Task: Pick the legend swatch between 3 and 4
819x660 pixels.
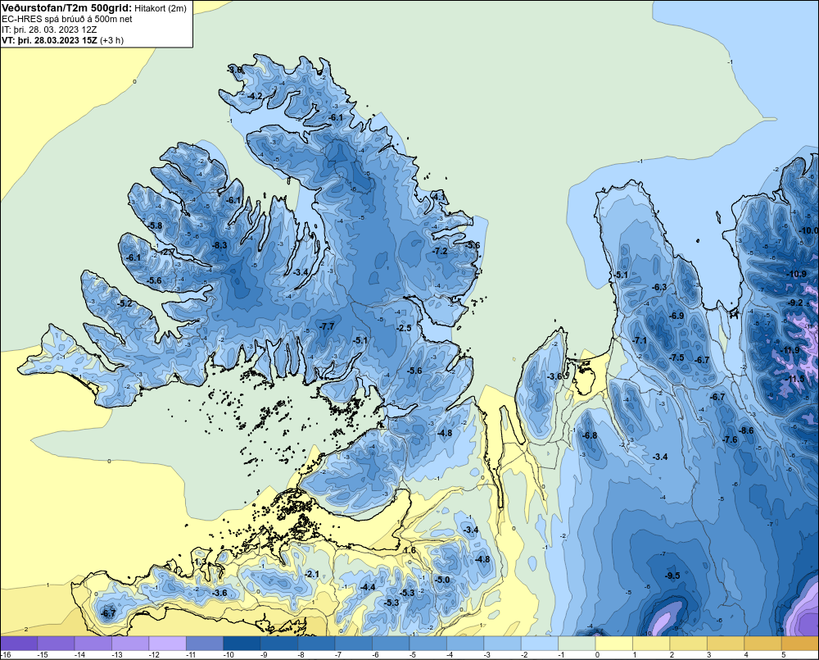Action: coord(726,643)
